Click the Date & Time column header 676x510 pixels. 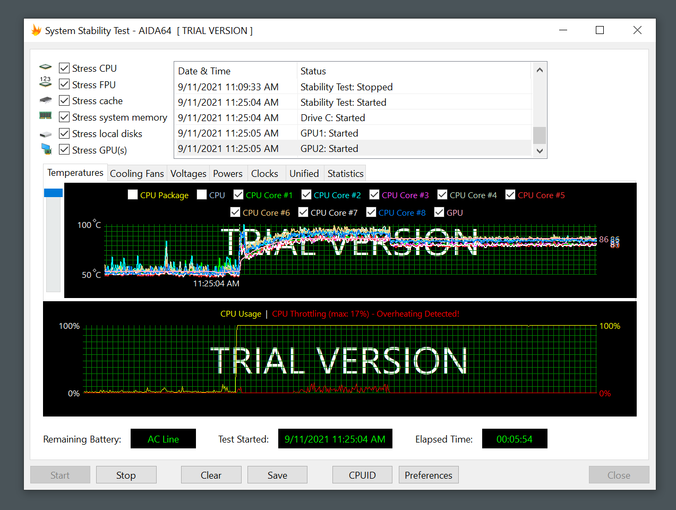pos(235,71)
